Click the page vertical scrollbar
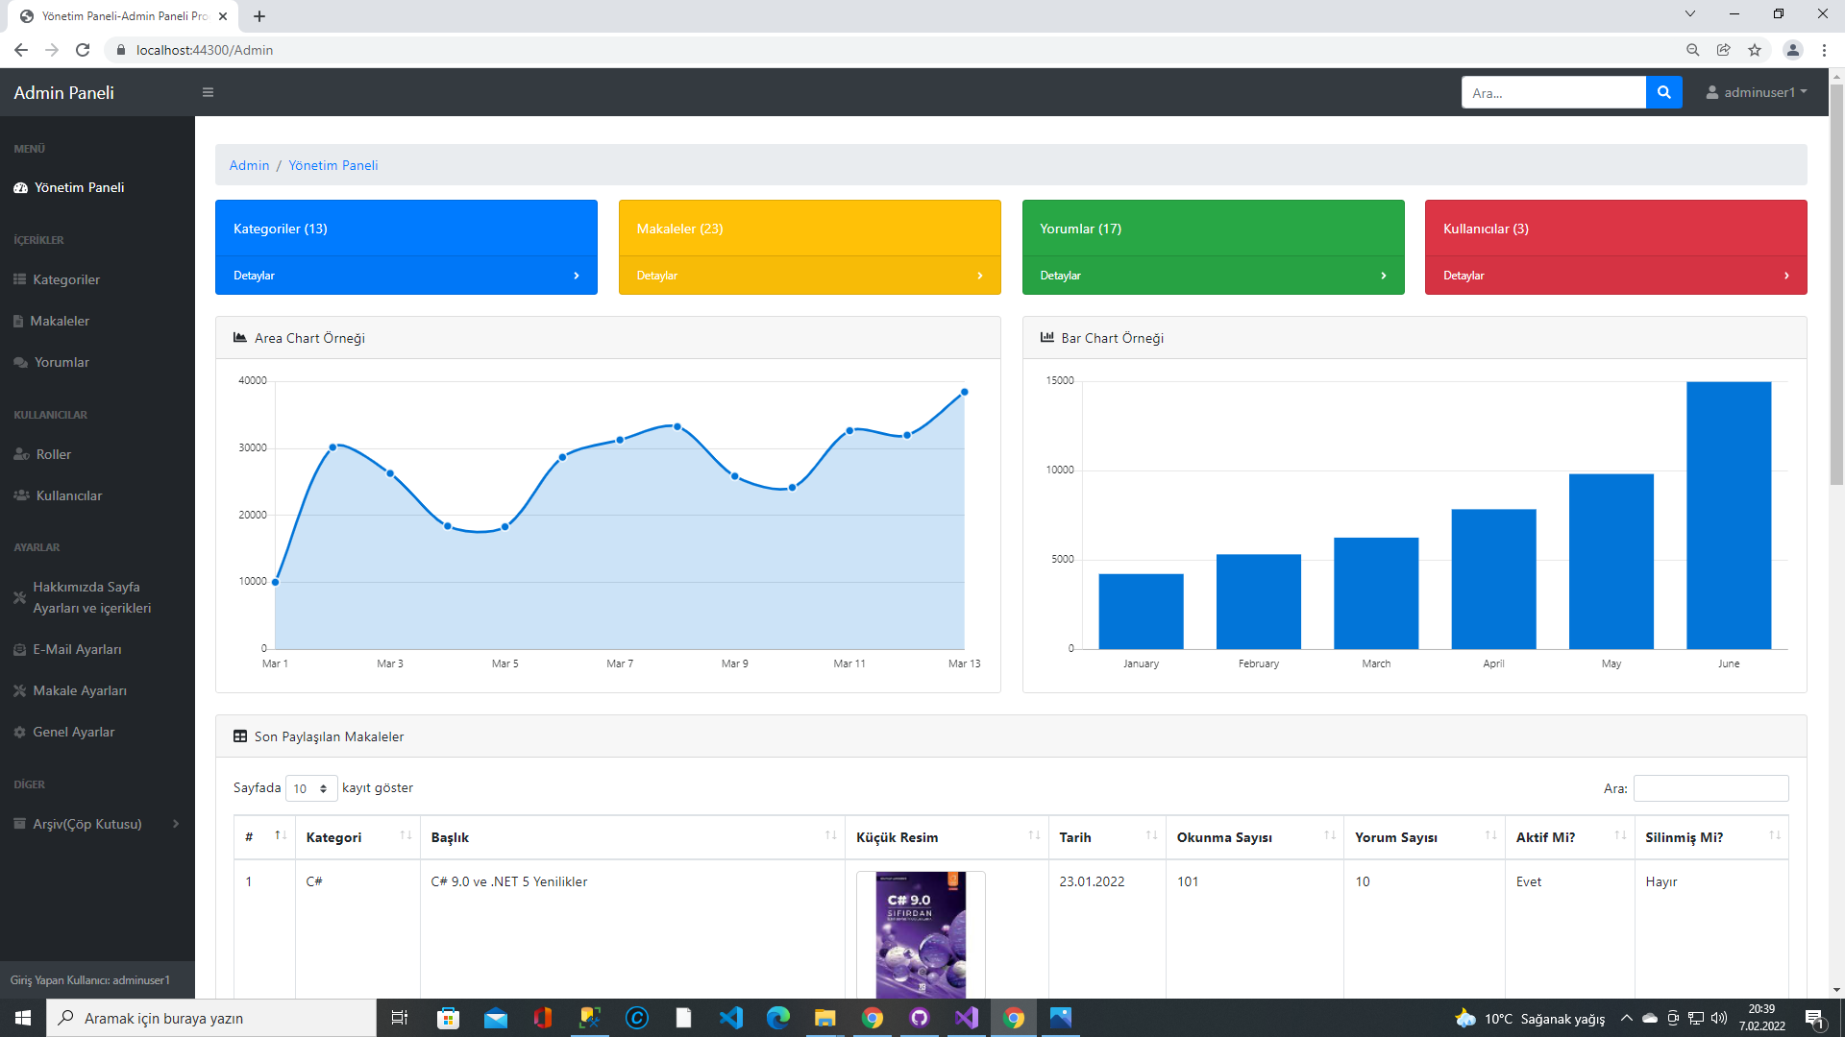 (x=1835, y=284)
